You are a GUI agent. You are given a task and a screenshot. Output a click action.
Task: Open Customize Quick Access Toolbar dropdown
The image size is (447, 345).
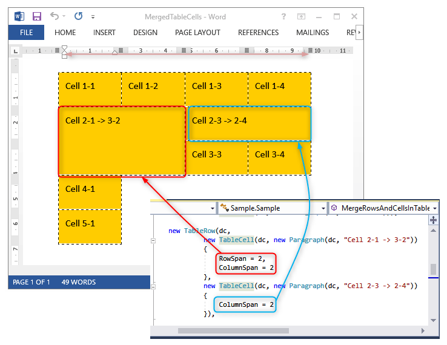tap(93, 17)
